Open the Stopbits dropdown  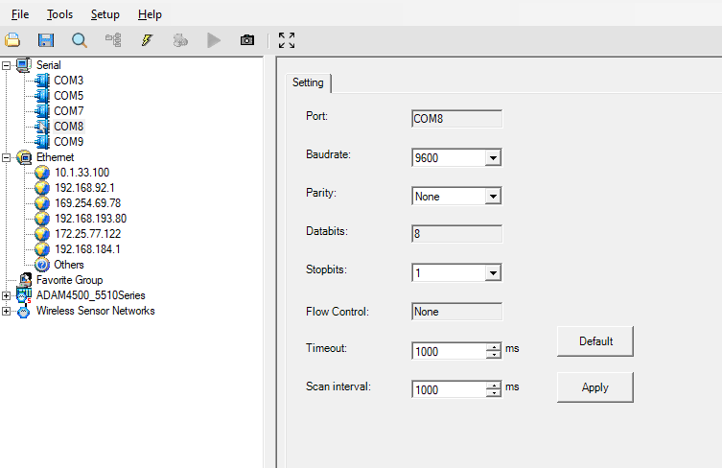tap(493, 272)
